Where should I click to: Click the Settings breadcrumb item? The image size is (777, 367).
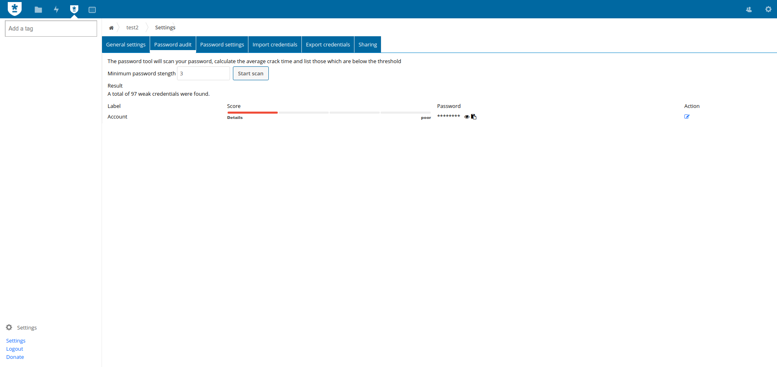tap(165, 28)
